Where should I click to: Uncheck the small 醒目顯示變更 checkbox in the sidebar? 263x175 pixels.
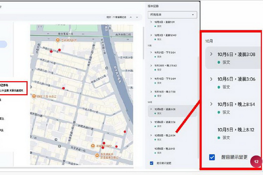(151, 163)
